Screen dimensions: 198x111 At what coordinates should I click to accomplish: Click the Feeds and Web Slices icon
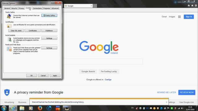pos(9,49)
